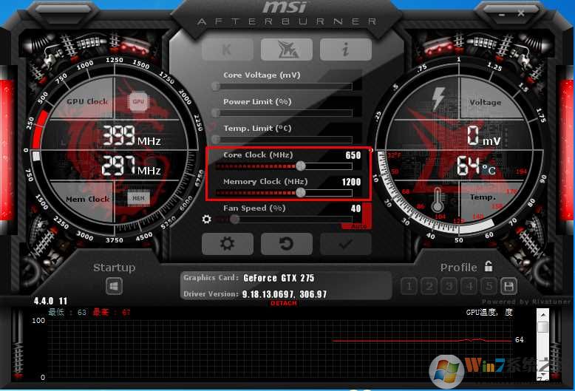The width and height of the screenshot is (575, 391).
Task: Open the MSI dragon logo button
Action: point(287,49)
